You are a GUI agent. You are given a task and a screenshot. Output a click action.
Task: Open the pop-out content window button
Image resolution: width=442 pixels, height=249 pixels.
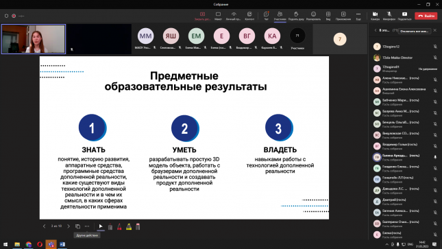click(249, 16)
